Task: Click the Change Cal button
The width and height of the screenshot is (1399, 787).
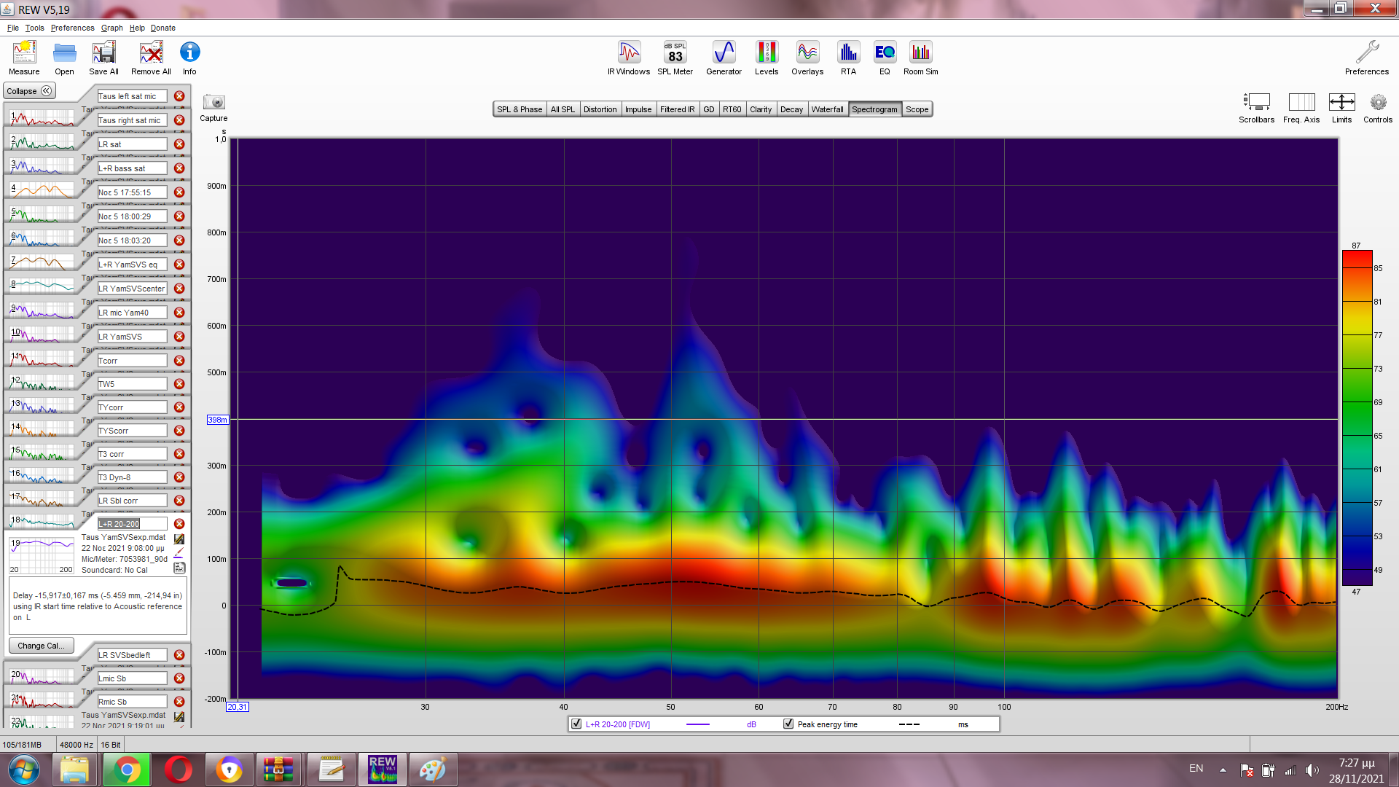Action: (x=41, y=646)
